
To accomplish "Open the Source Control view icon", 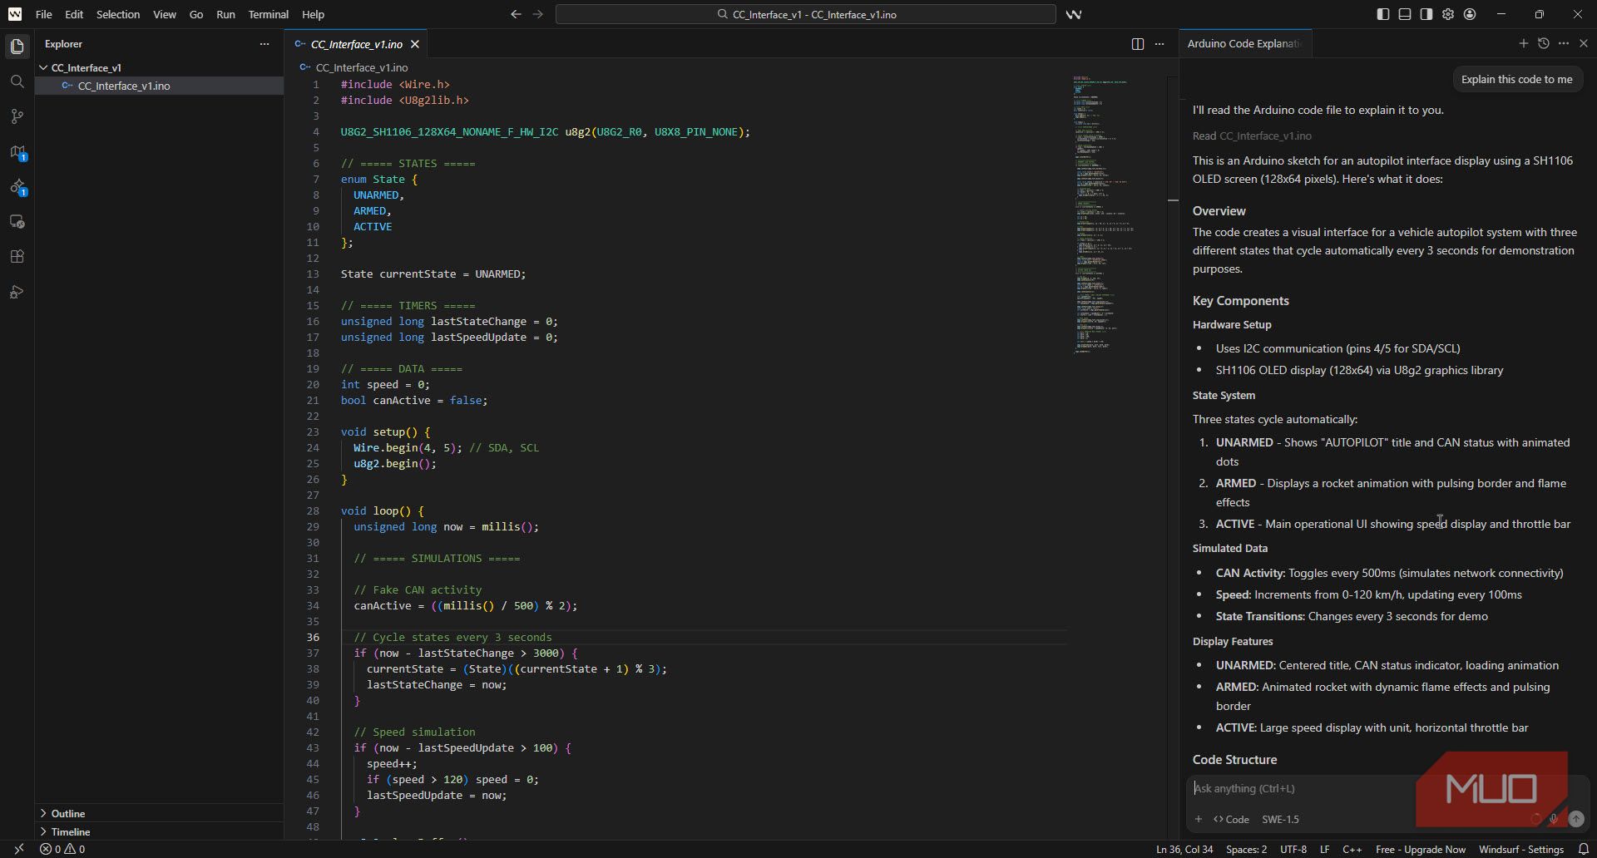I will pos(17,116).
